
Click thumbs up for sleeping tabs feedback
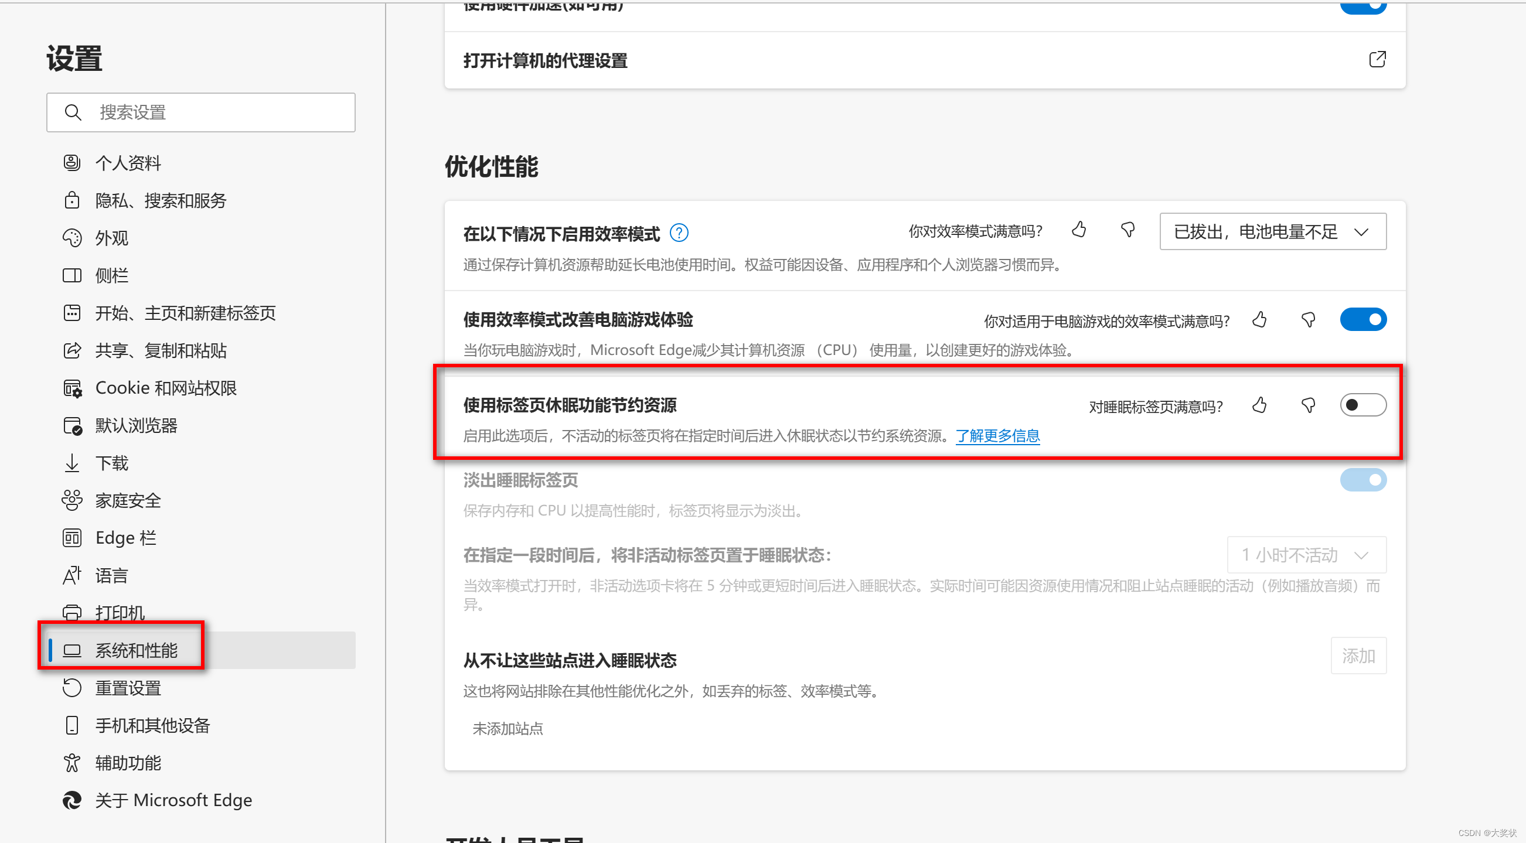1259,405
